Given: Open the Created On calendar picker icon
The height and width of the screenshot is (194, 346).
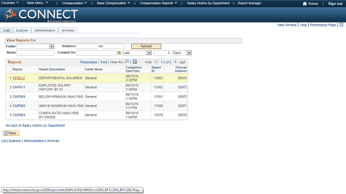Looking at the screenshot, I should 119,53.
